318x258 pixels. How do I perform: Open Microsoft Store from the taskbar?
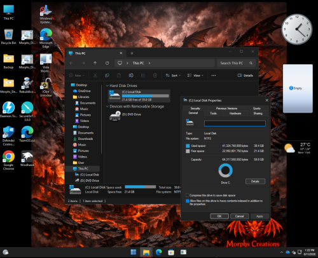(x=171, y=252)
